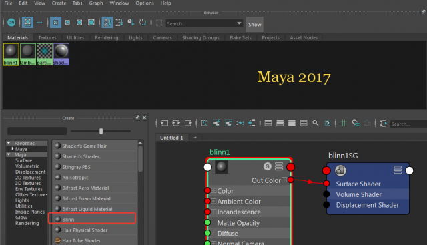Clear the node editor graph
Screen dimensions: 427x245
pos(204,123)
